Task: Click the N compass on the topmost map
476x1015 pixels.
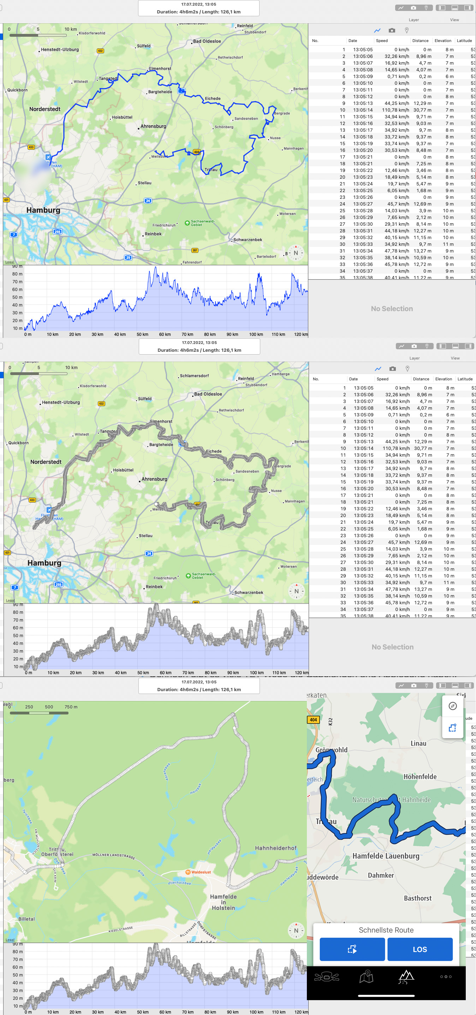Action: (296, 253)
